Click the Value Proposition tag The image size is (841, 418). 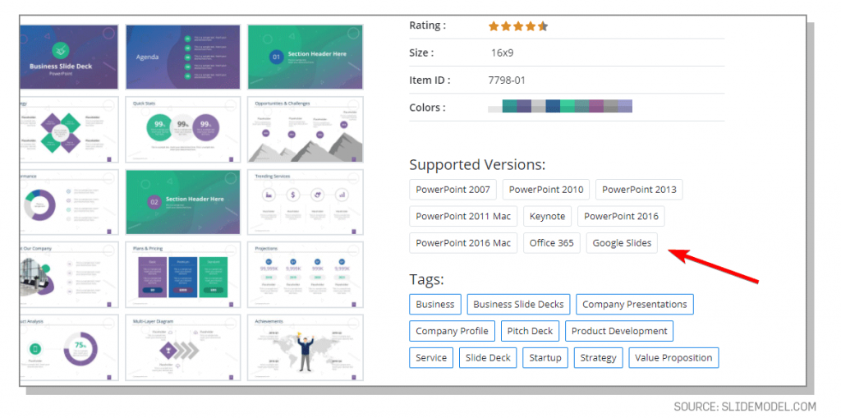point(673,358)
